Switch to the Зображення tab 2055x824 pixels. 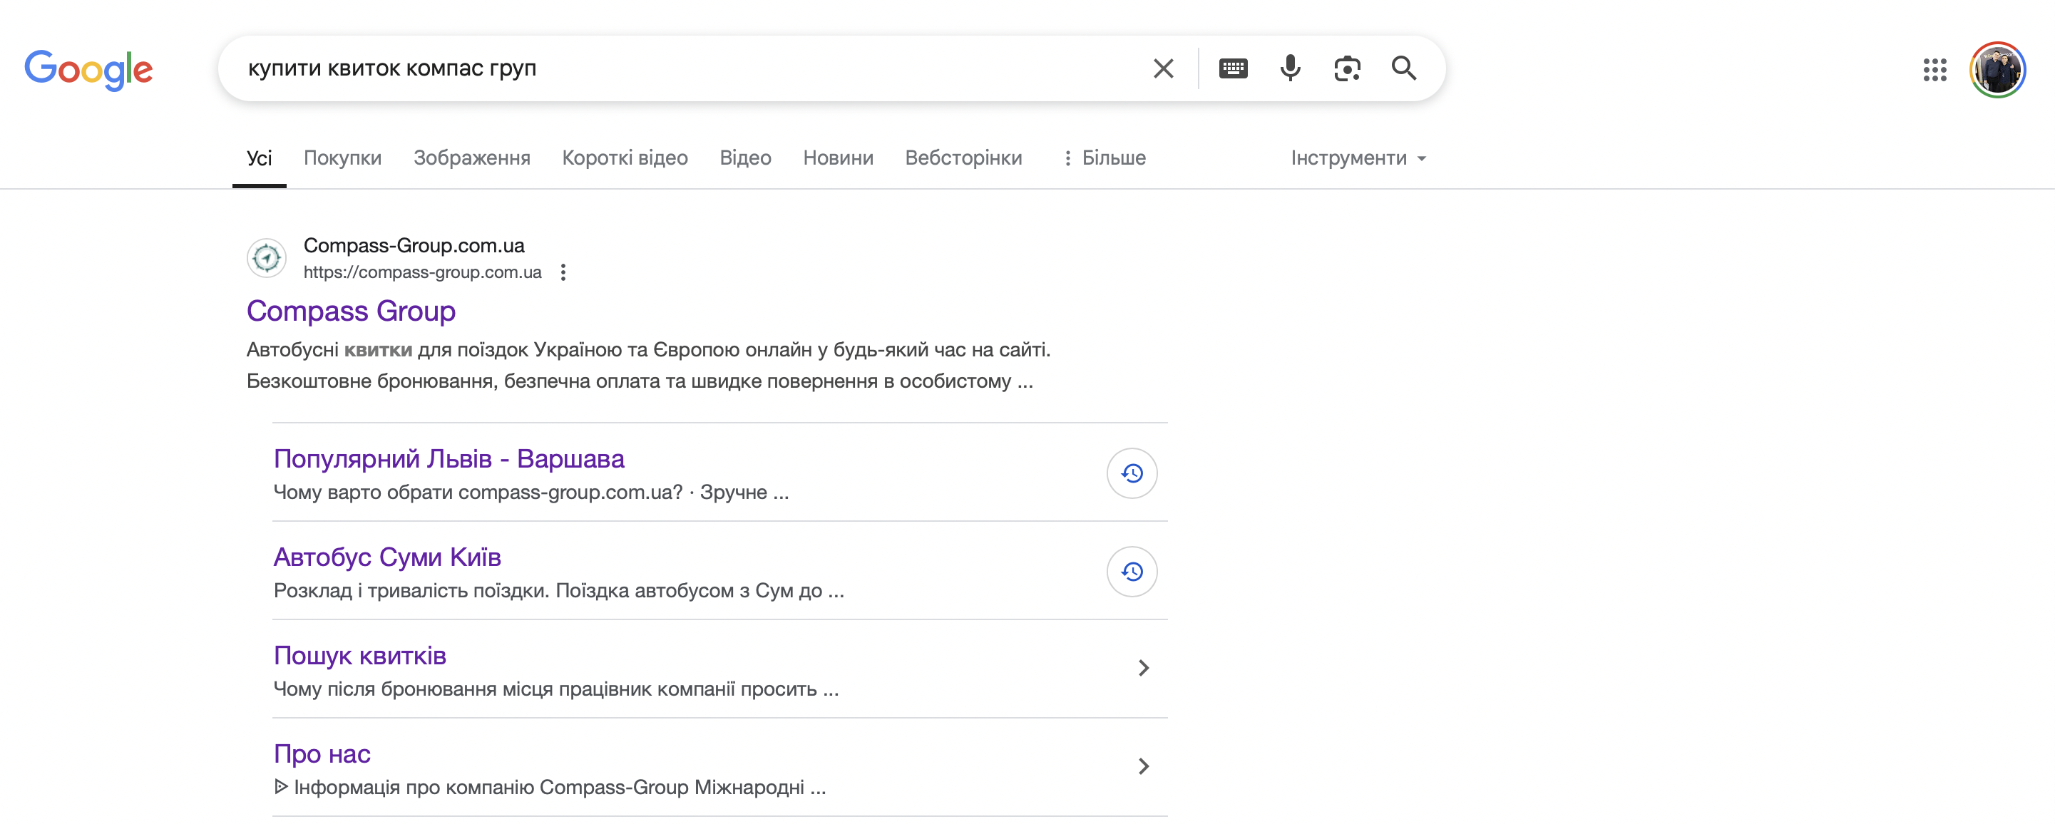point(471,158)
